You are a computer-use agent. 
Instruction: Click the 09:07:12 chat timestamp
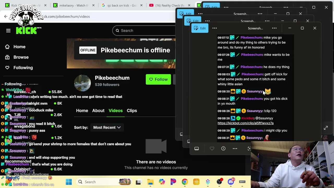point(223,38)
